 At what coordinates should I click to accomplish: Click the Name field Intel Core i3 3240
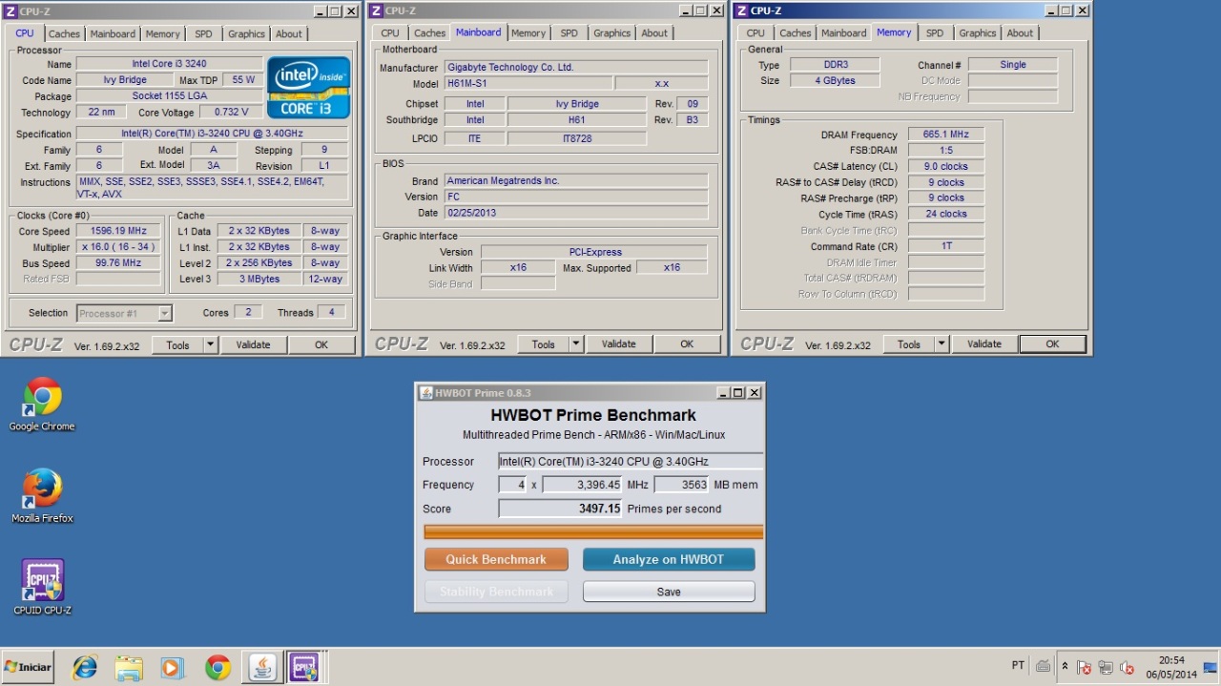coord(169,64)
